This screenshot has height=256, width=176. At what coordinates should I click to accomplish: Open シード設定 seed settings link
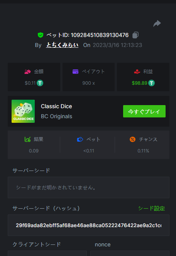click(x=151, y=208)
